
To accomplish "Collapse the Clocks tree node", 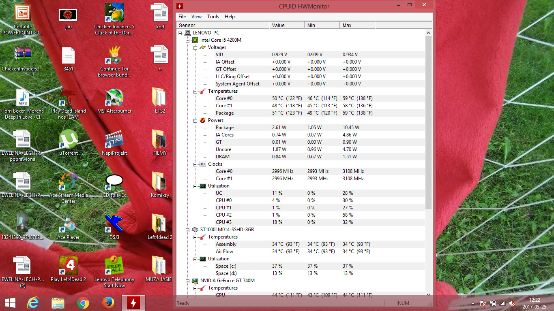I will (x=195, y=164).
